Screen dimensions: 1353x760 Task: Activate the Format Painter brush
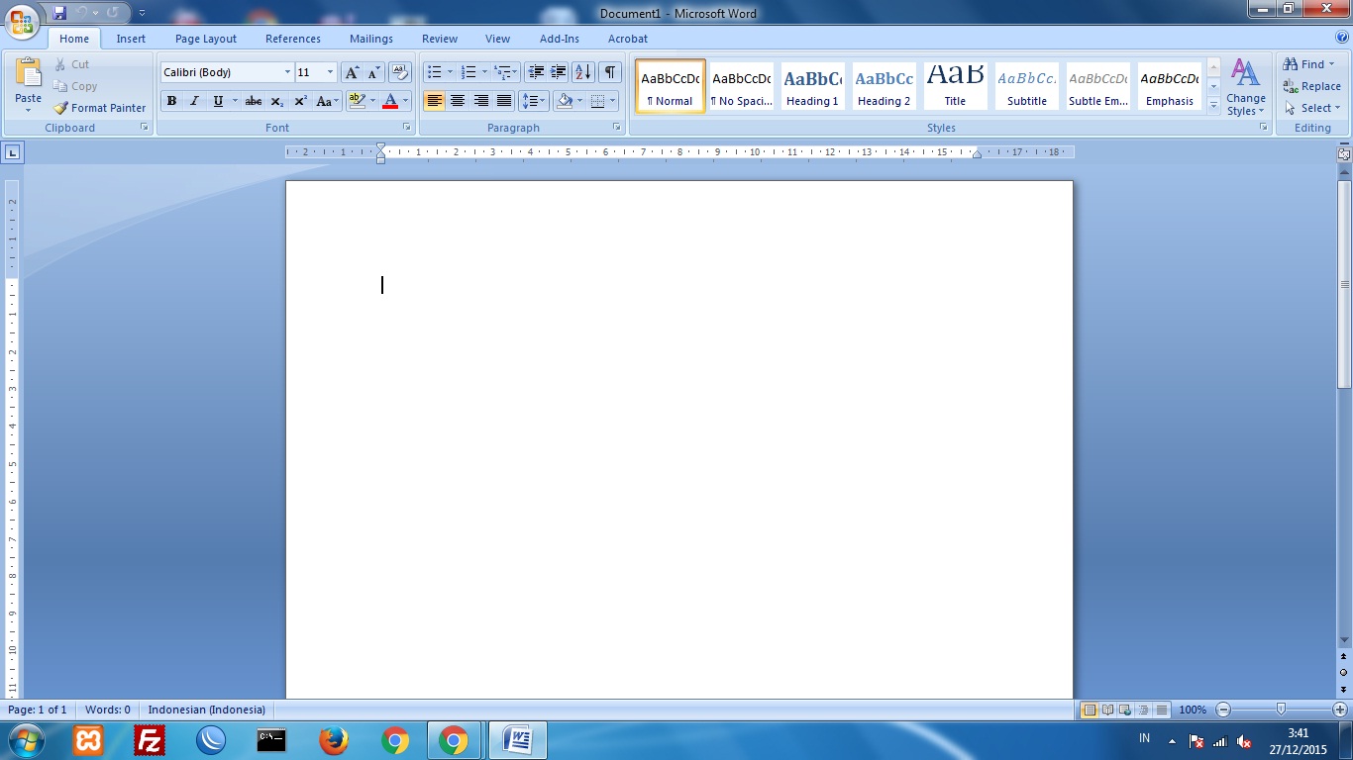click(x=99, y=108)
